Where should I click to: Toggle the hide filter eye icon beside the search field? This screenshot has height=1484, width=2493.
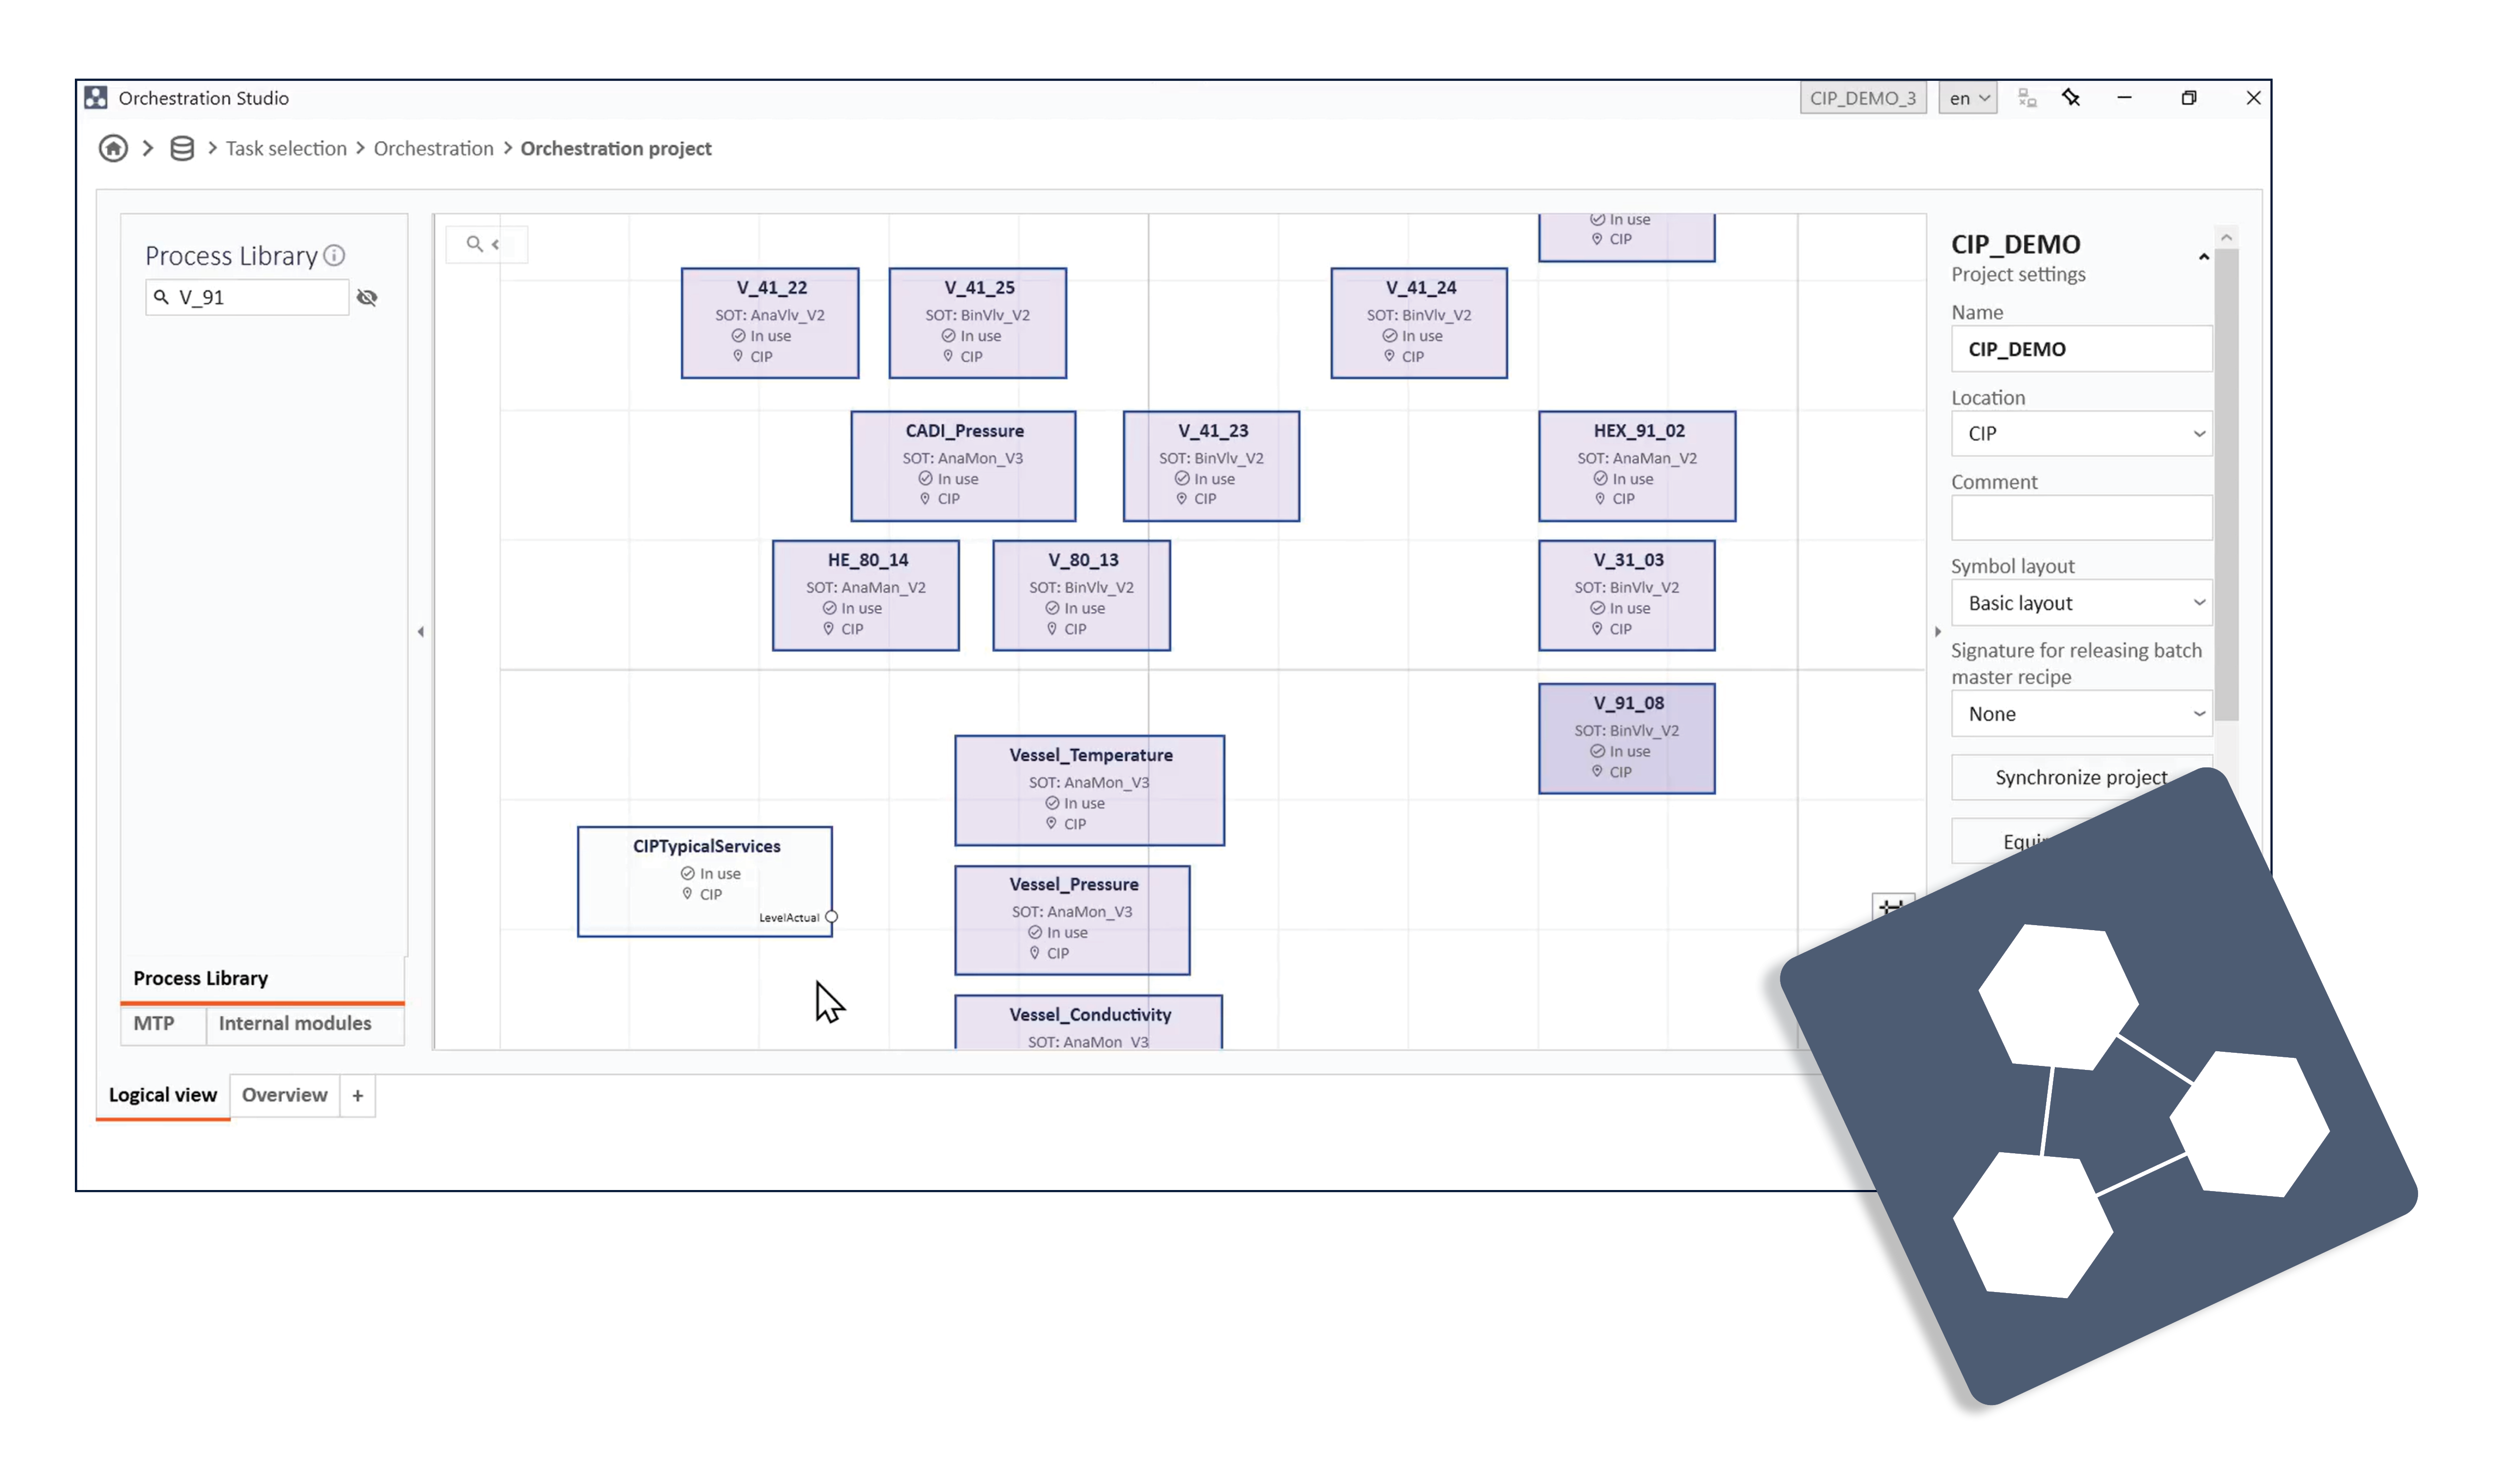click(367, 297)
